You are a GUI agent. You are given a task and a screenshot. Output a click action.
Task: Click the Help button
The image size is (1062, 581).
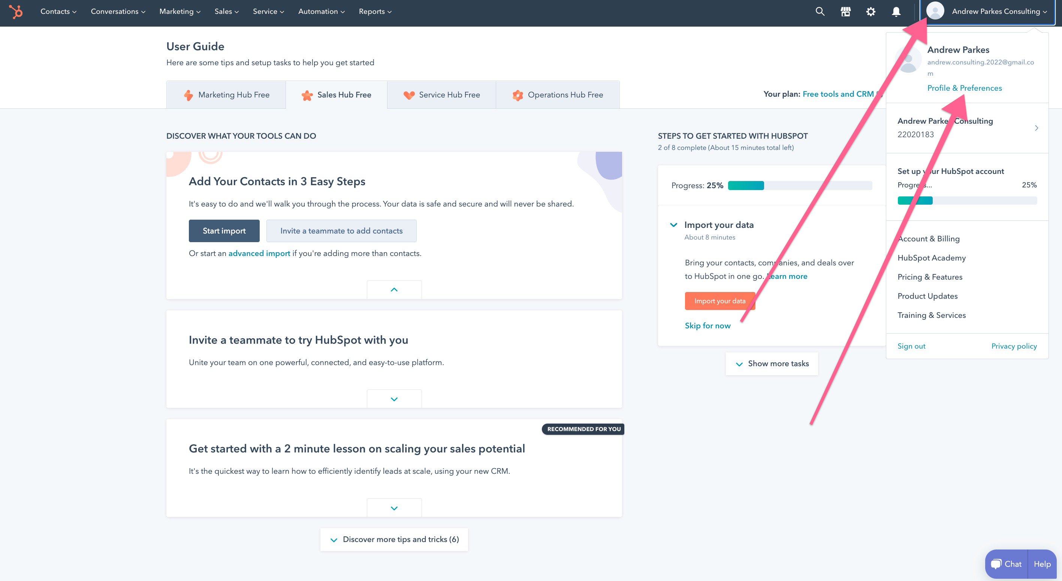(x=1042, y=564)
